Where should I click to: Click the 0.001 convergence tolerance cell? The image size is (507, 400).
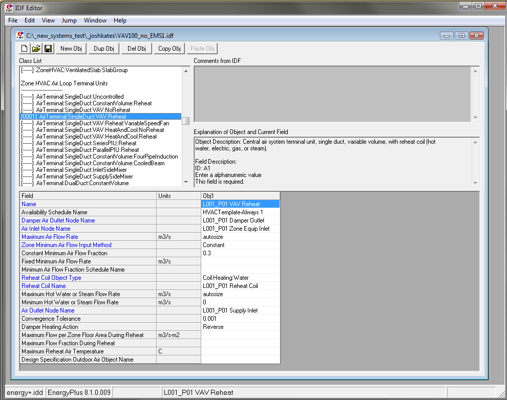point(240,319)
